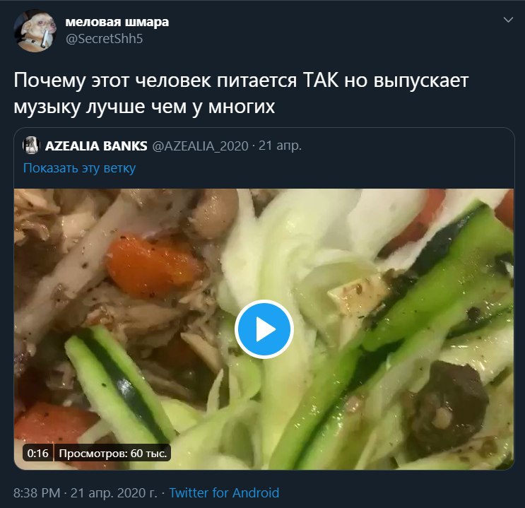Open the 8:38 PM tweet timestamp

[x=37, y=492]
